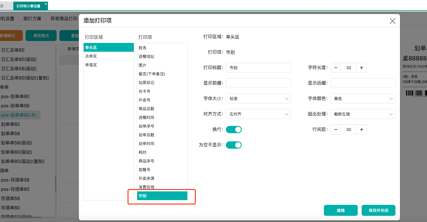The width and height of the screenshot is (427, 222).
Task: Select 点单区 print area
Action: pos(109,56)
